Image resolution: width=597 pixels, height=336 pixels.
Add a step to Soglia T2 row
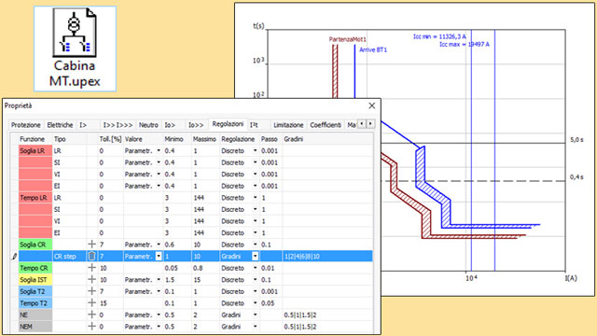91,291
